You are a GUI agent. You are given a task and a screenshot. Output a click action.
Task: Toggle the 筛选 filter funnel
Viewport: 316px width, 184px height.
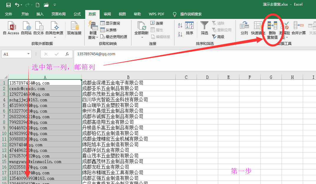point(204,28)
